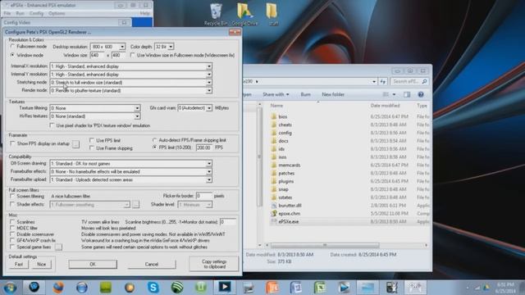The image size is (525, 295).
Task: Click the Explorer help question-mark icon
Action: (x=421, y=95)
